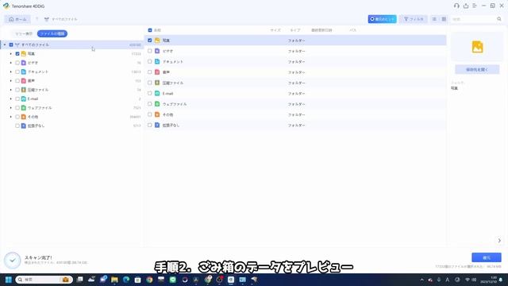Click 音声 folder icon in file list

[x=157, y=72]
